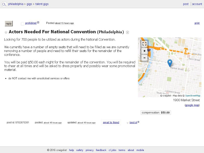The image size is (204, 153).
Task: Open the OpenStreetMap attribution link
Action: pyautogui.click(x=193, y=96)
